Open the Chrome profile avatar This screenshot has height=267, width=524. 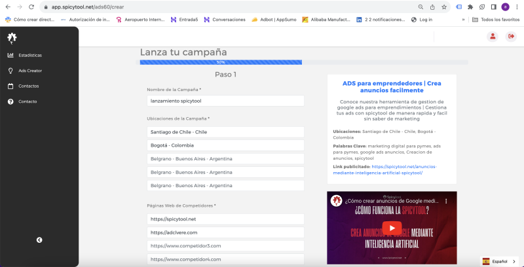click(505, 7)
